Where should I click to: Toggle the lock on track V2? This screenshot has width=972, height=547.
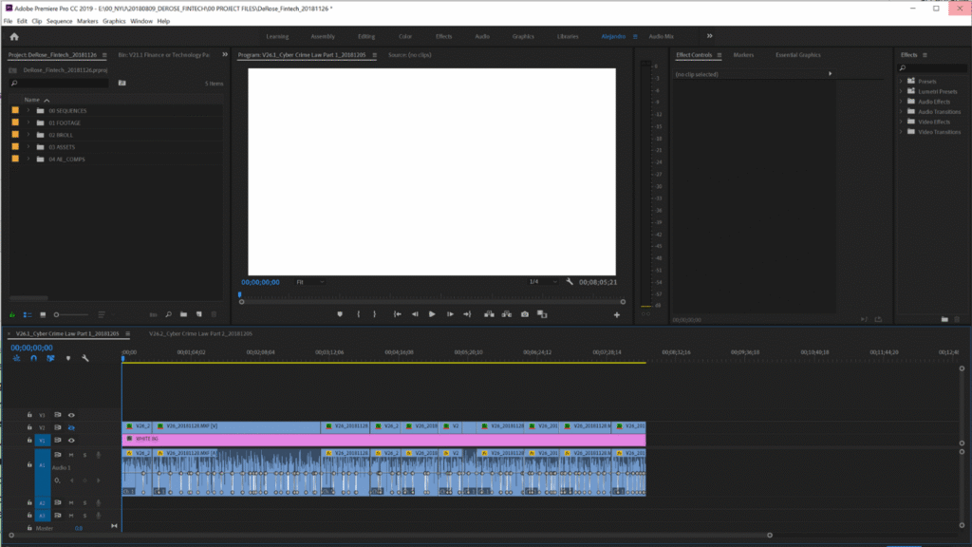click(29, 428)
